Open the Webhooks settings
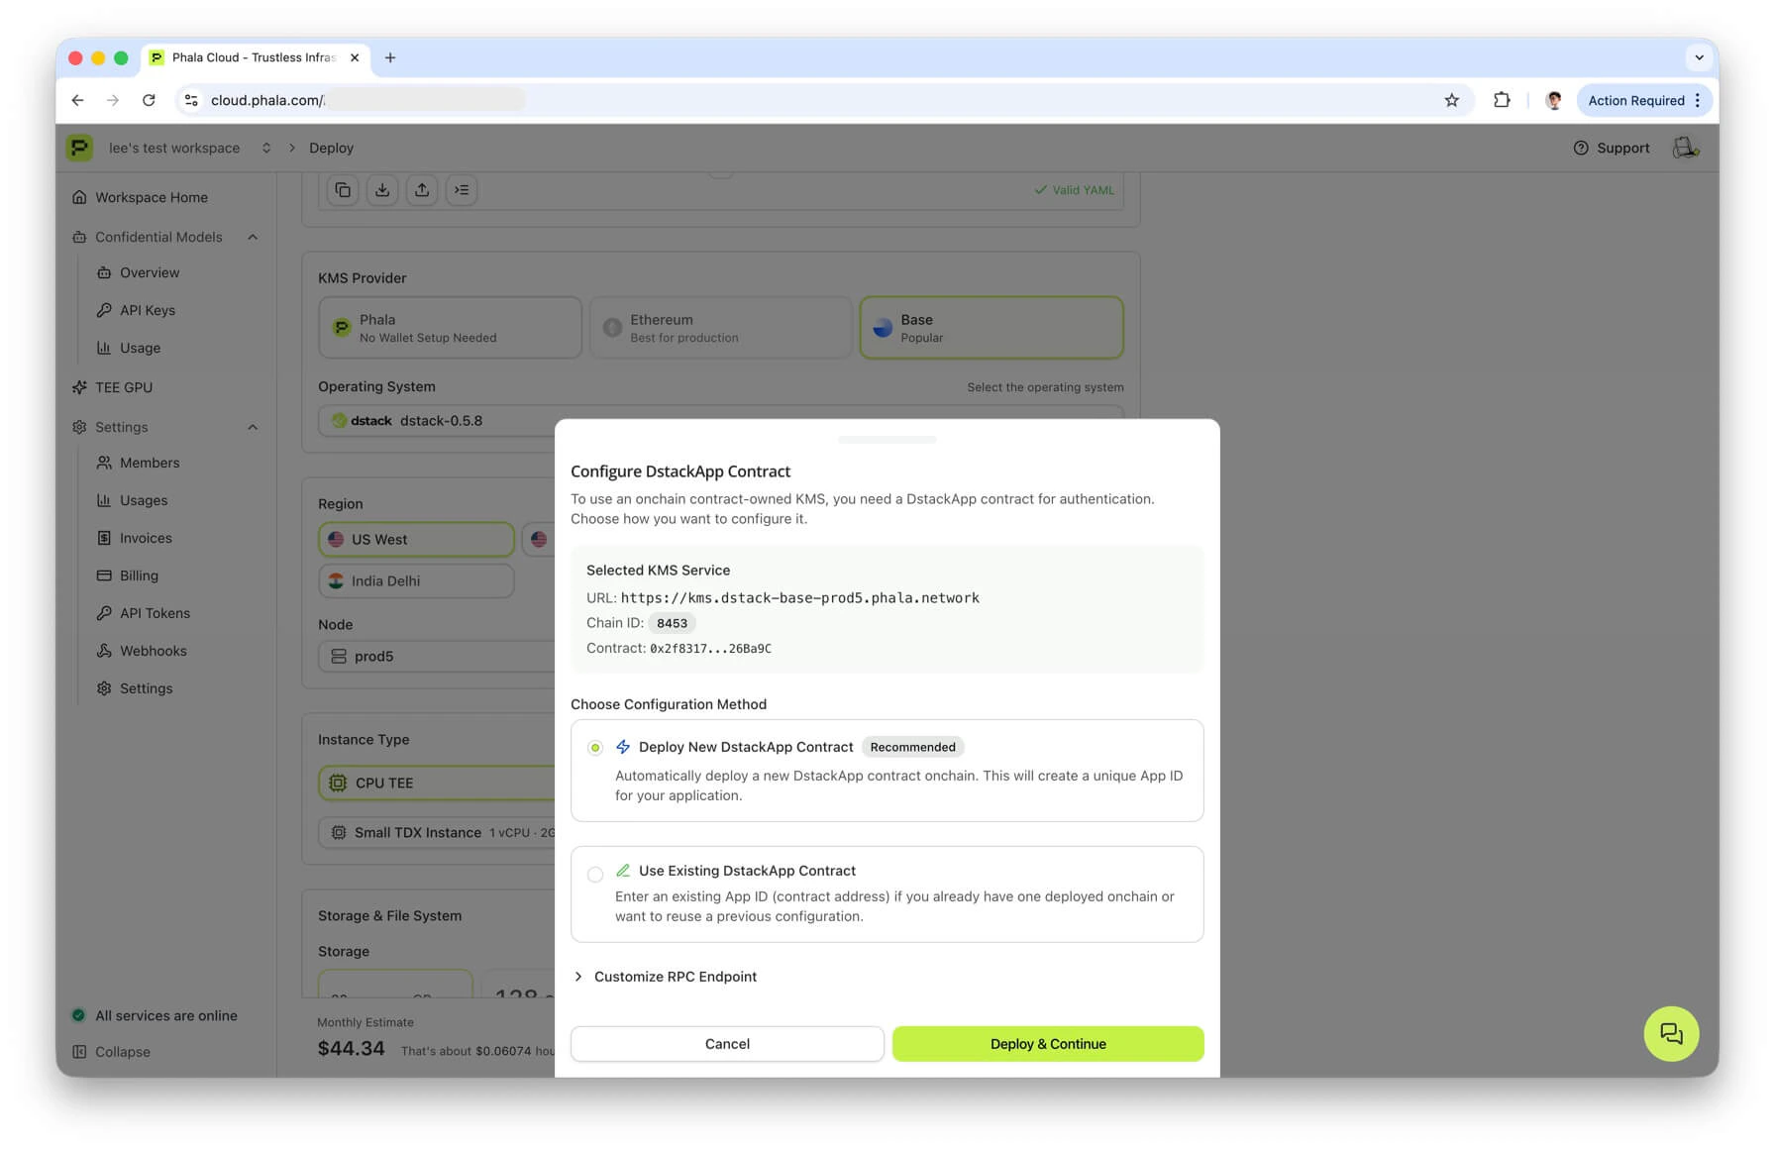 click(152, 651)
